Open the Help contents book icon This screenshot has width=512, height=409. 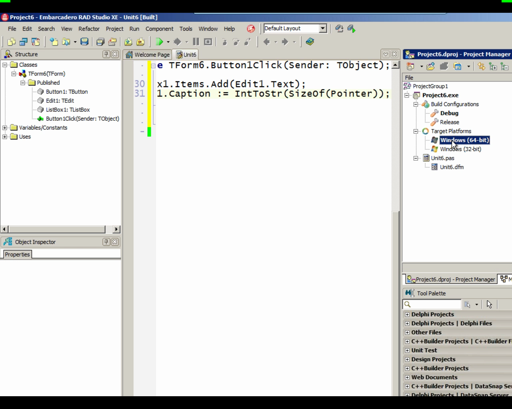(x=310, y=42)
